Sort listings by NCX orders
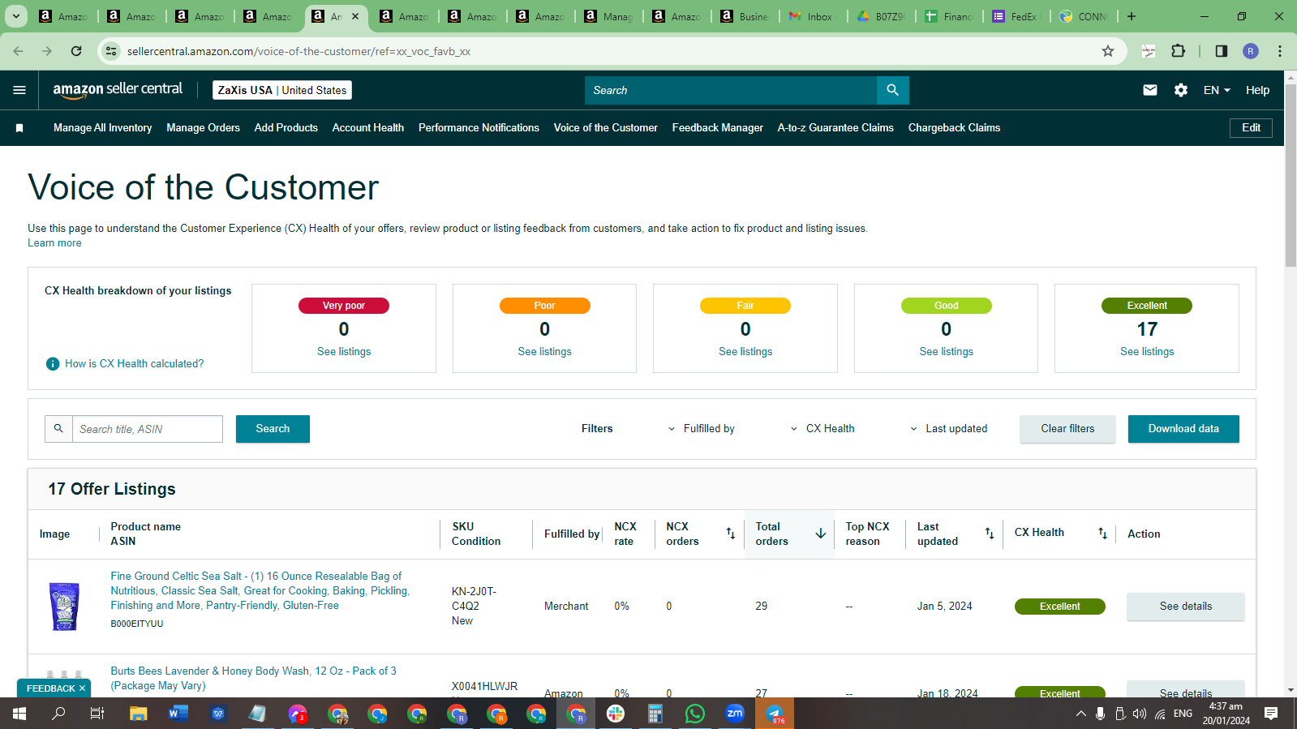Viewport: 1297px width, 729px height. click(x=731, y=534)
